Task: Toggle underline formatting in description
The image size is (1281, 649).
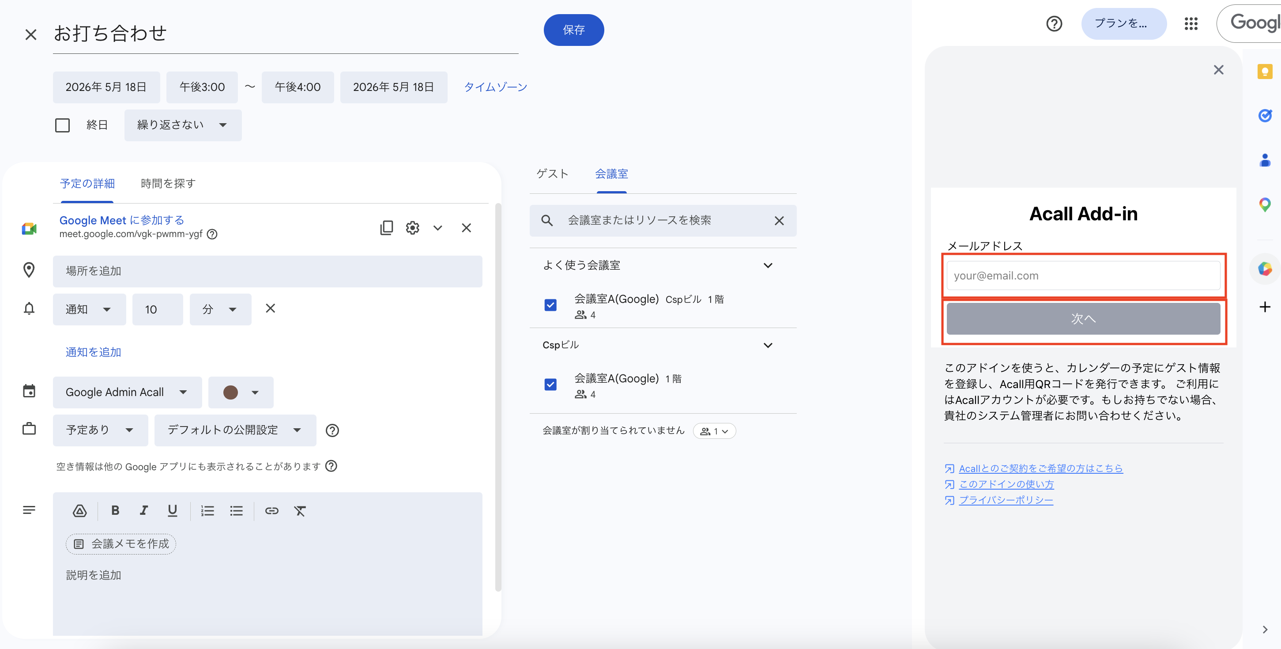Action: tap(172, 510)
